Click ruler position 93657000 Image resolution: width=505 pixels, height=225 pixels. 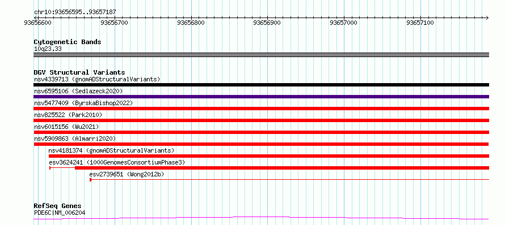coord(344,23)
